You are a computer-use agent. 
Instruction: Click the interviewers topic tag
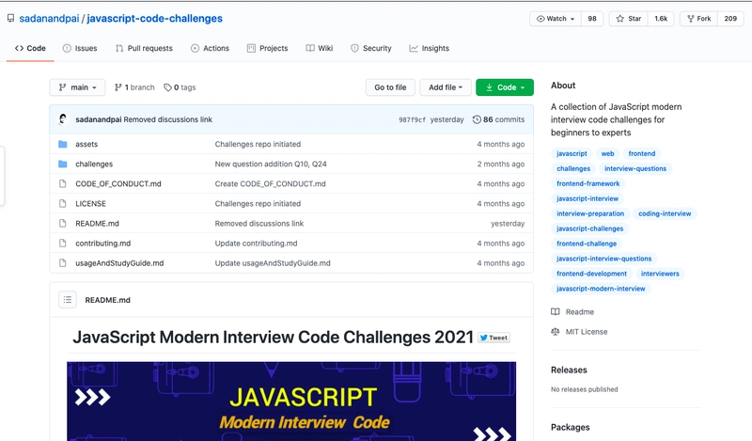coord(660,274)
